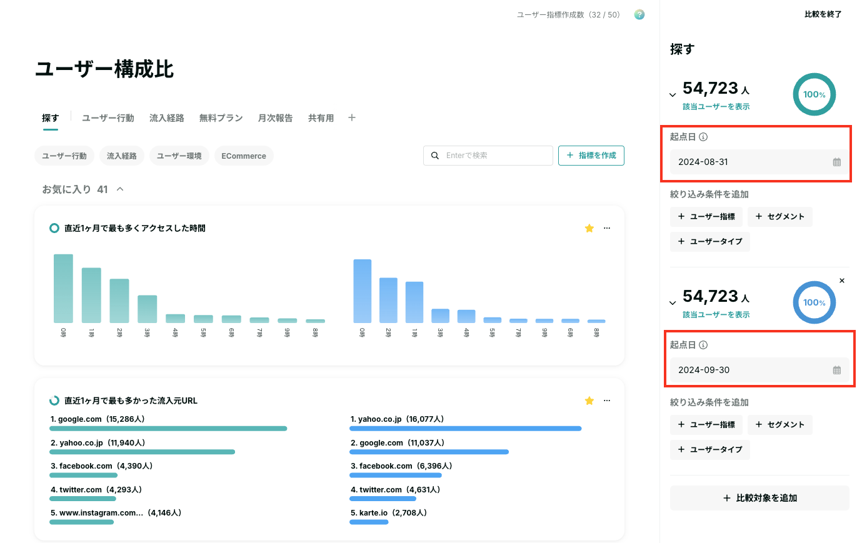Image resolution: width=857 pixels, height=543 pixels.
Task: Filter by ECommerce chip
Action: tap(244, 156)
